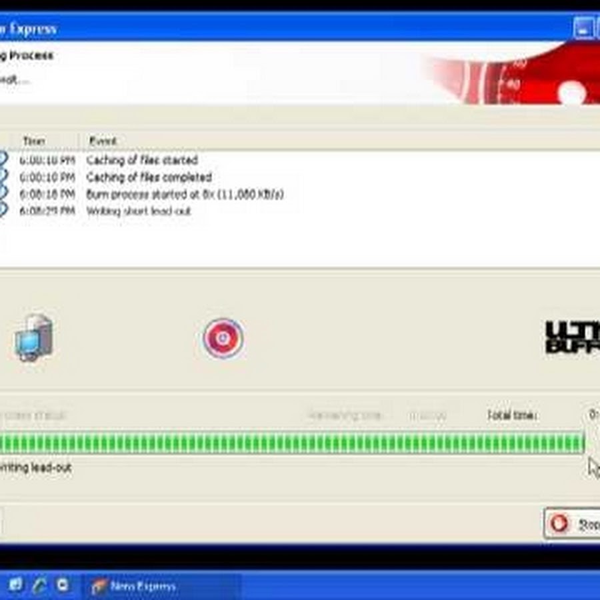Click the Ultra Buffer logo

(572, 337)
